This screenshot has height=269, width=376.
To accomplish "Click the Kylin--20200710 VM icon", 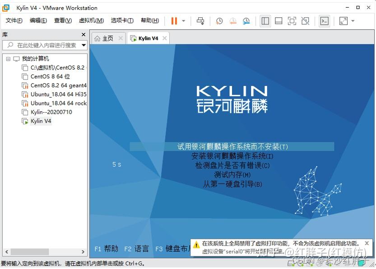I will 25,112.
